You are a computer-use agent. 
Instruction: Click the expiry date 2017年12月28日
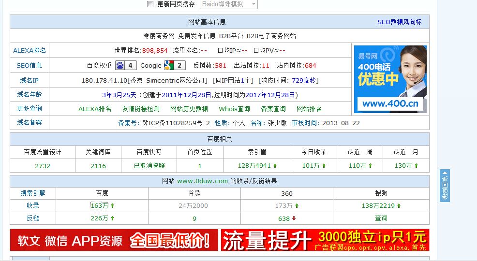pyautogui.click(x=270, y=95)
